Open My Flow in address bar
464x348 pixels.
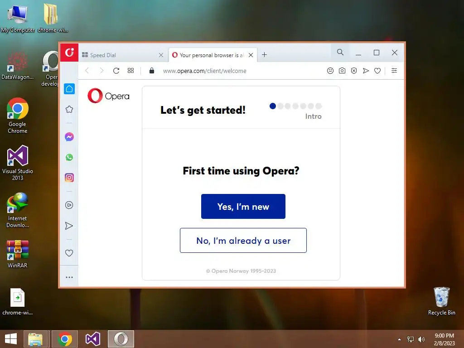click(366, 71)
